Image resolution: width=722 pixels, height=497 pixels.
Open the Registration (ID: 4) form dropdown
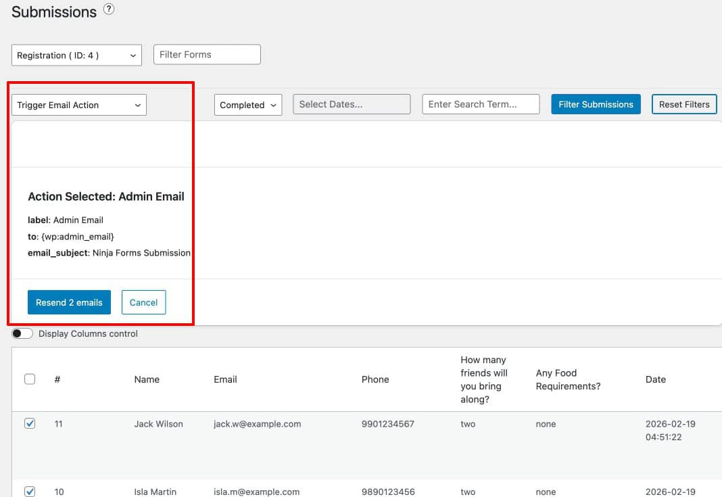[x=76, y=55]
